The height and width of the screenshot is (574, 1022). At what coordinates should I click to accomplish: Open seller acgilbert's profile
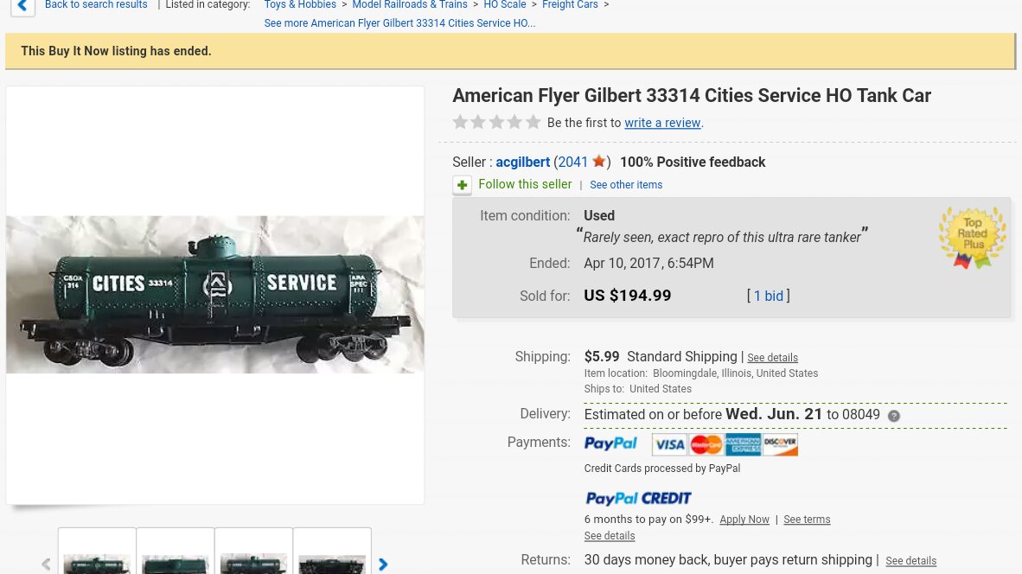[x=523, y=162]
